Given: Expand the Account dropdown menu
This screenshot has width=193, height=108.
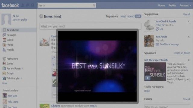Looking at the screenshot, I should click(x=185, y=5).
